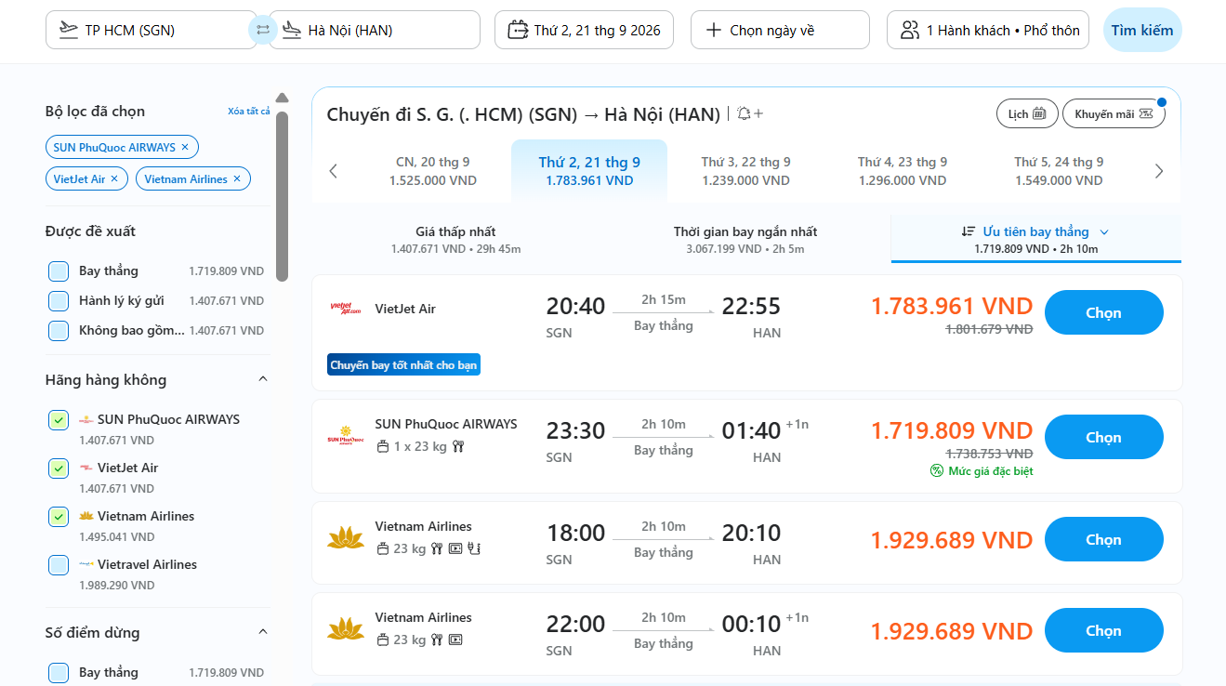The width and height of the screenshot is (1226, 686).
Task: Open departure date picker Thứ 2, 21 thg 9
Action: pos(584,30)
